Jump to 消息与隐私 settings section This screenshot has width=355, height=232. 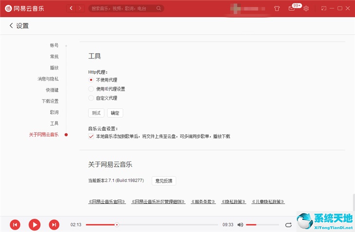pyautogui.click(x=48, y=79)
